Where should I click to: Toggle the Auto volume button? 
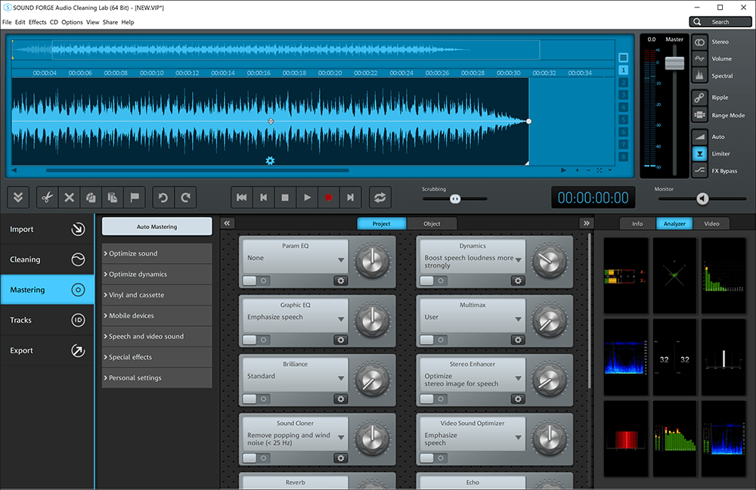(x=699, y=137)
